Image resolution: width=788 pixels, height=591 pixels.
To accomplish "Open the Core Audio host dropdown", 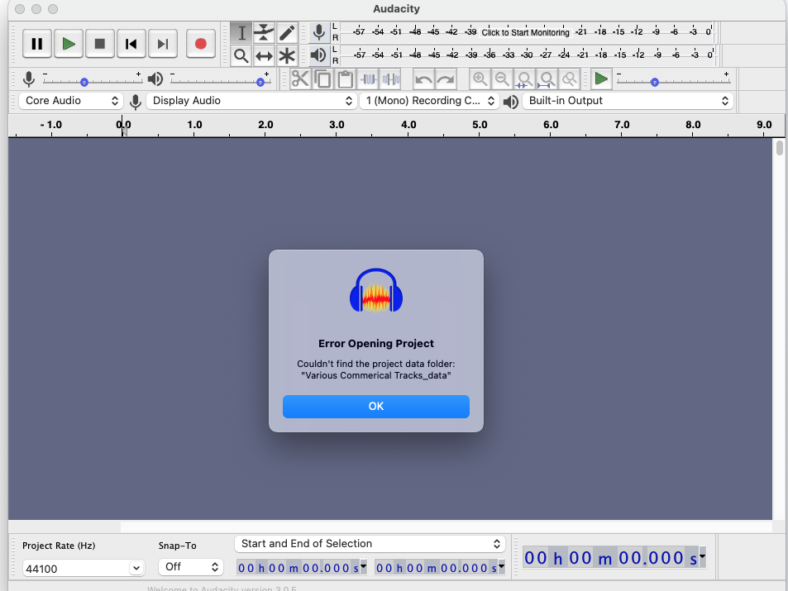I will 71,101.
